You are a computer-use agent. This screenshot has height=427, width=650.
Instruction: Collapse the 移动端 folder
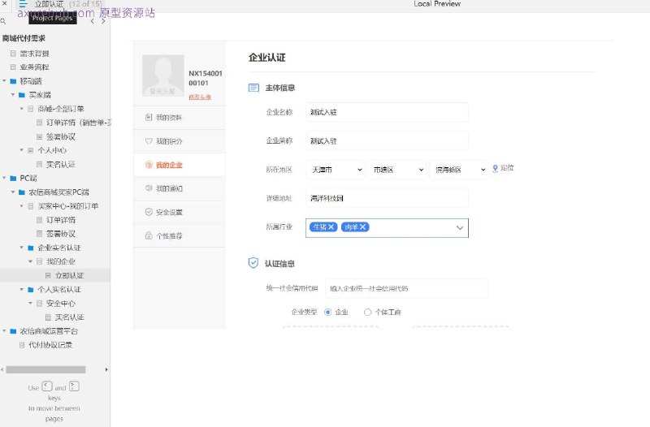coord(4,81)
